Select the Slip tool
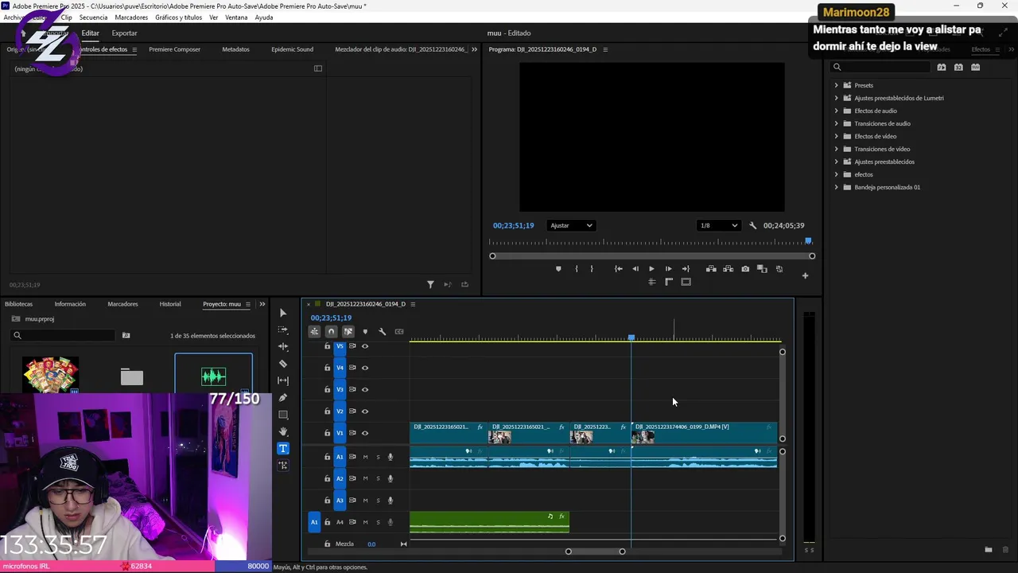The width and height of the screenshot is (1018, 573). [x=283, y=380]
